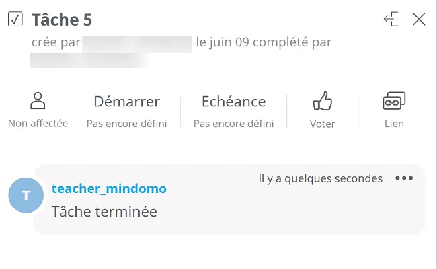437x269 pixels.
Task: Open the Non affectée assignment option
Action: (x=38, y=123)
